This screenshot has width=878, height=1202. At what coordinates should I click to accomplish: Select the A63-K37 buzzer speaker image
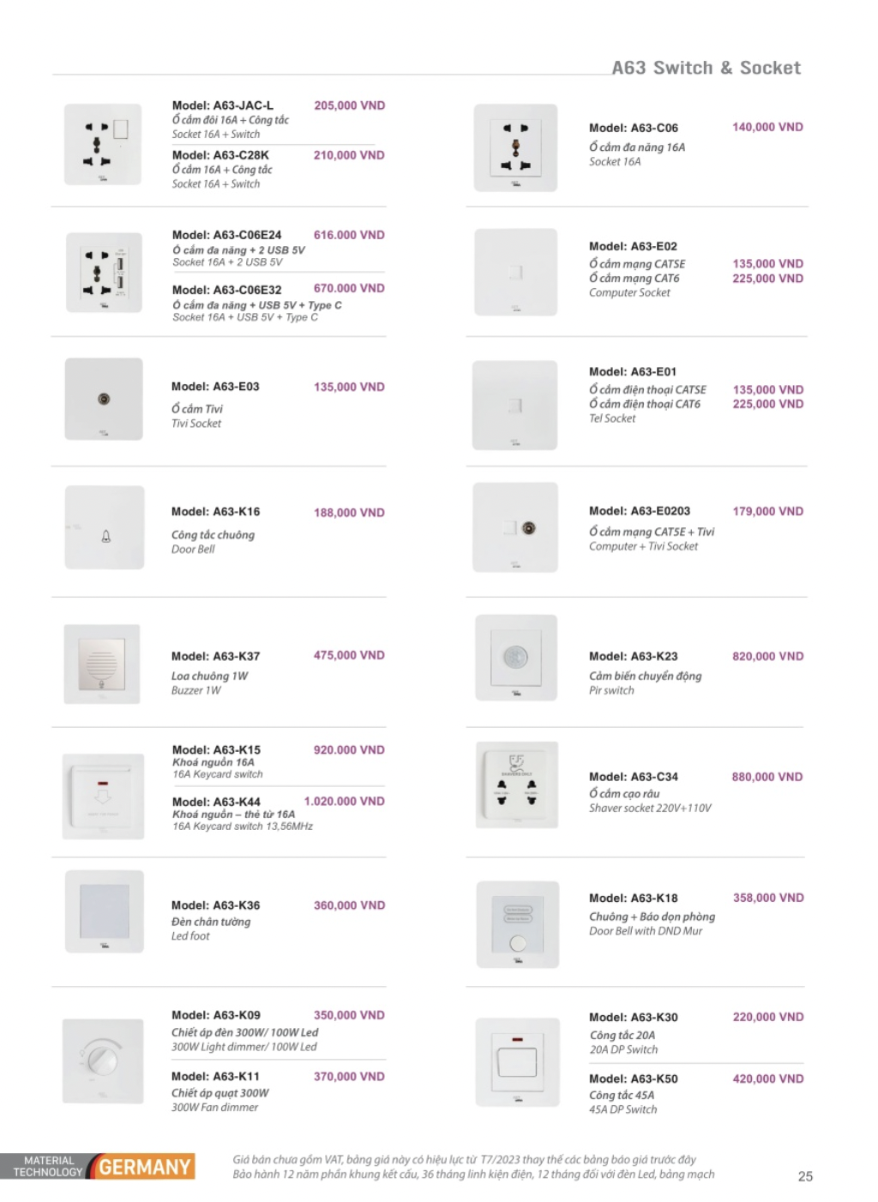(102, 664)
